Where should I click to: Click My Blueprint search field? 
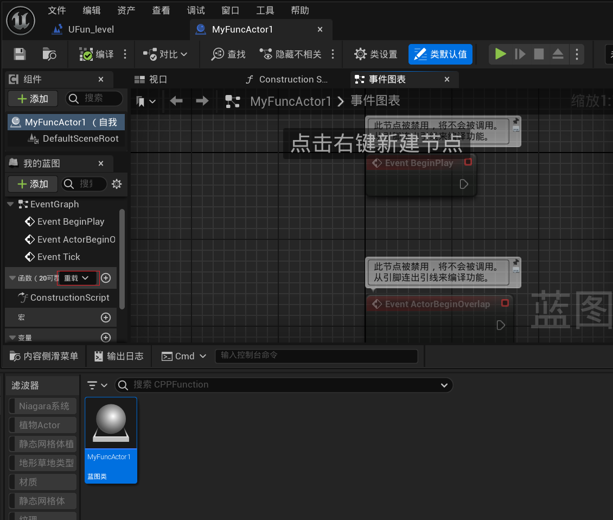pos(84,184)
